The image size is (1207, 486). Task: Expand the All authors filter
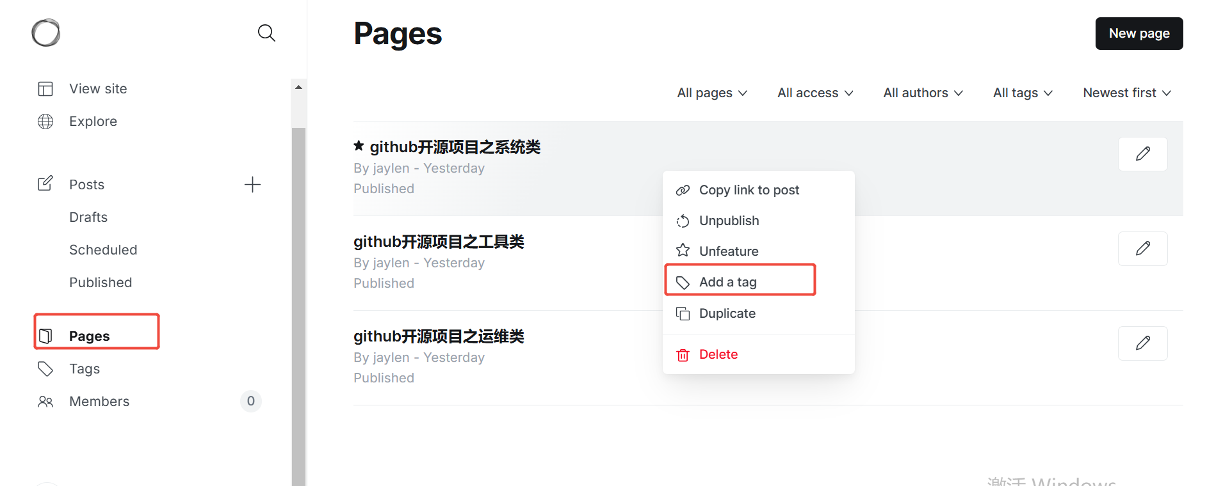[x=923, y=93]
